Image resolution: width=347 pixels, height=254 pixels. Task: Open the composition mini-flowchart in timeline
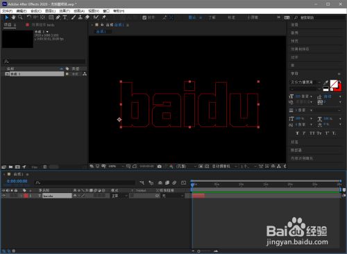pos(142,183)
